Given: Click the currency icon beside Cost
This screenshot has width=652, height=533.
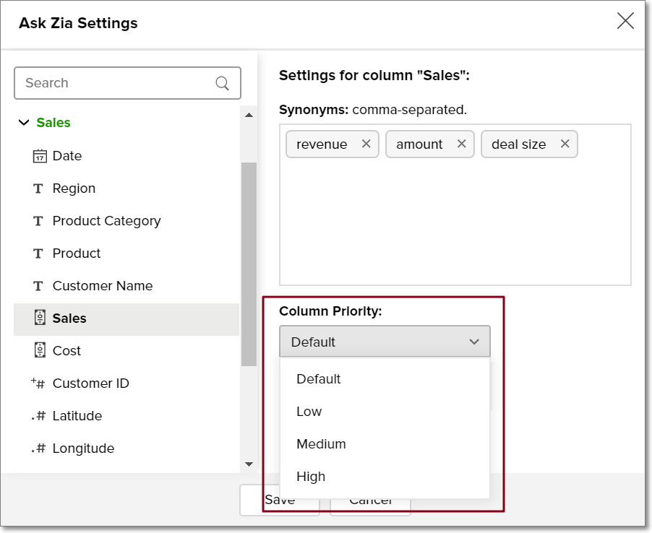Looking at the screenshot, I should (x=40, y=350).
